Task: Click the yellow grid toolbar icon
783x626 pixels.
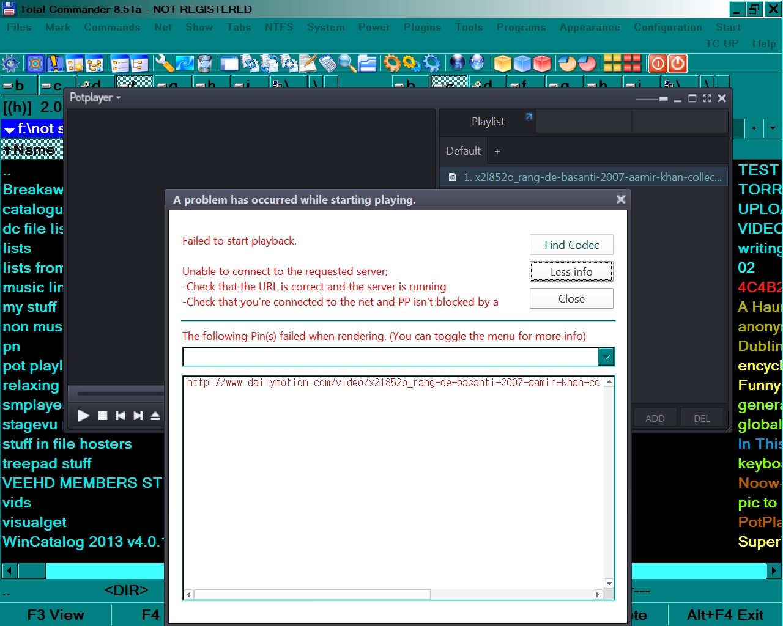Action: [612, 63]
